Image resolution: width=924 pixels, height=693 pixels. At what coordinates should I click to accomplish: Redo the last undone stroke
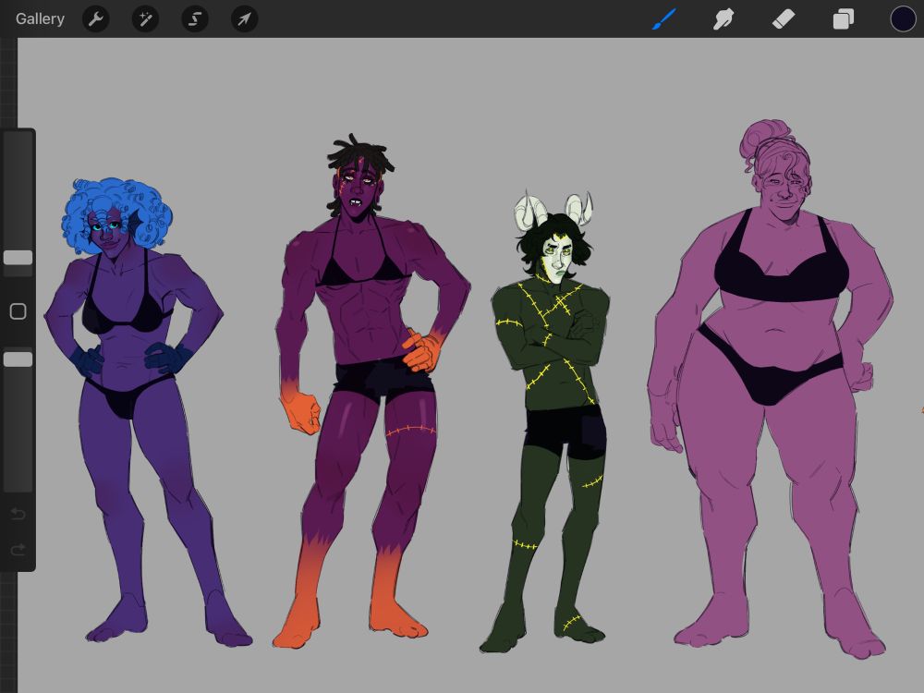tap(18, 549)
